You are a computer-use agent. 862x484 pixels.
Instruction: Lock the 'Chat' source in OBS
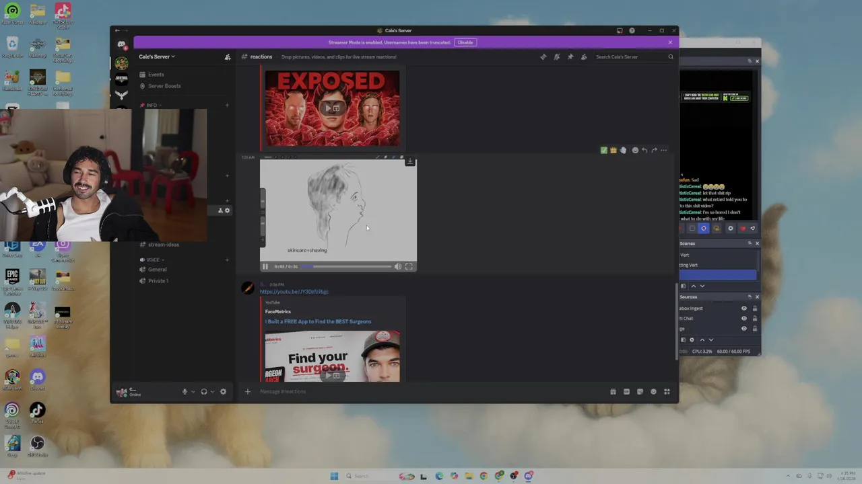[754, 319]
